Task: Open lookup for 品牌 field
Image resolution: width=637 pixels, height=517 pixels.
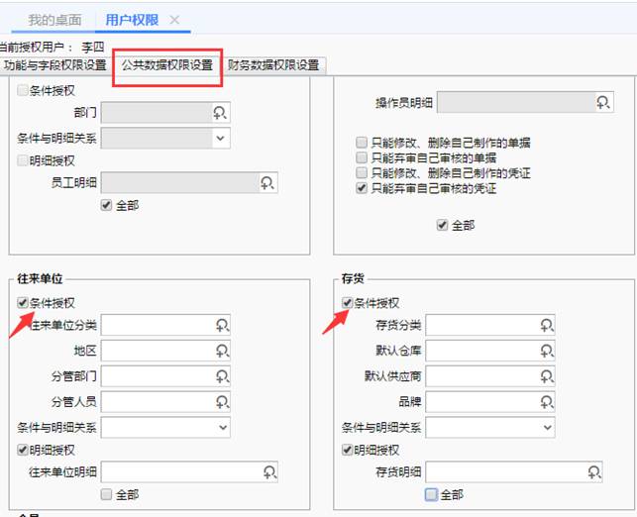Action: (x=545, y=402)
